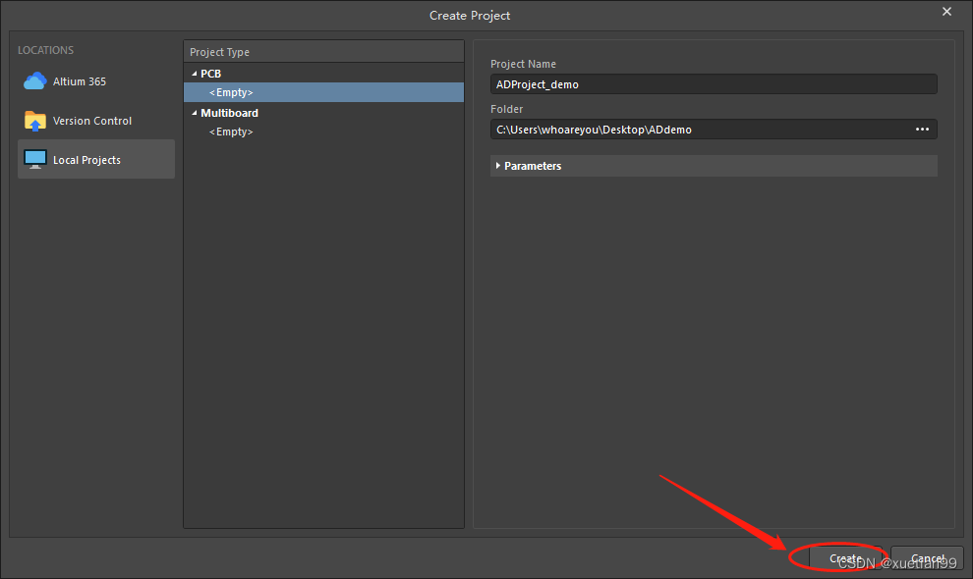973x579 pixels.
Task: Click the Folder path text field
Action: (x=698, y=130)
